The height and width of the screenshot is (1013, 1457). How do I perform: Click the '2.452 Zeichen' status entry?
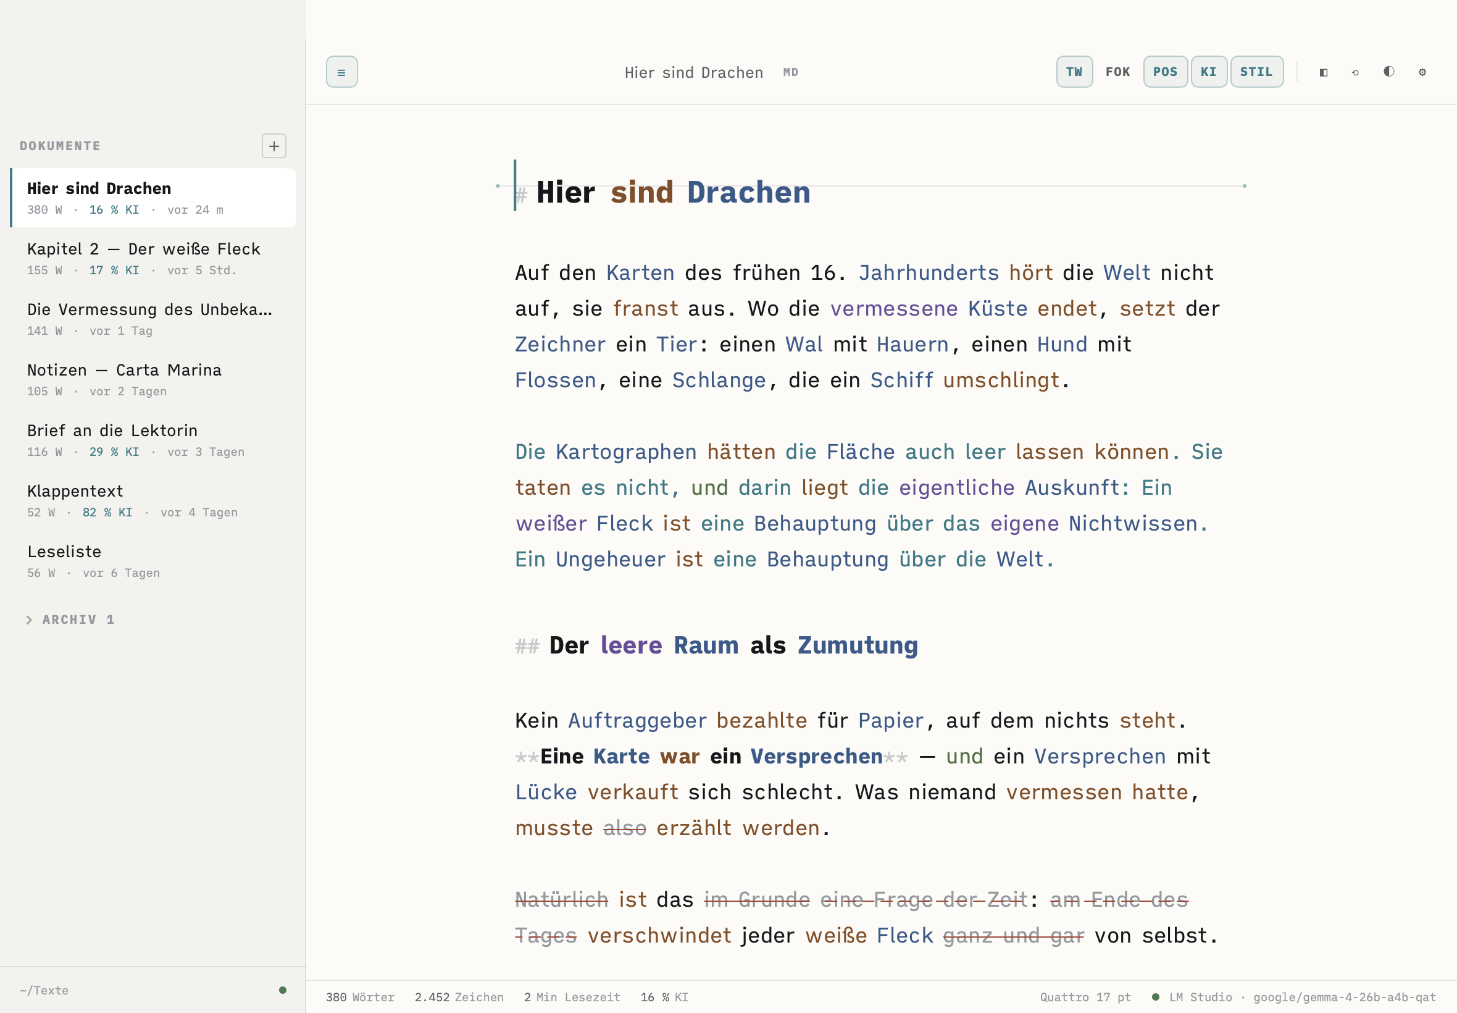coord(459,997)
